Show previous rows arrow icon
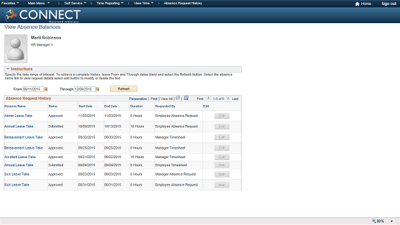Image resolution: width=400 pixels, height=225 pixels. pyautogui.click(x=208, y=98)
